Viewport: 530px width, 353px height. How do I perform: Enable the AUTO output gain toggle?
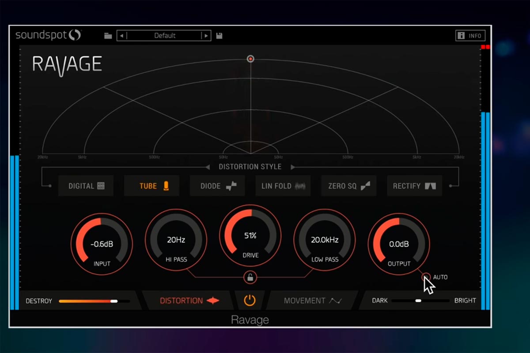426,277
